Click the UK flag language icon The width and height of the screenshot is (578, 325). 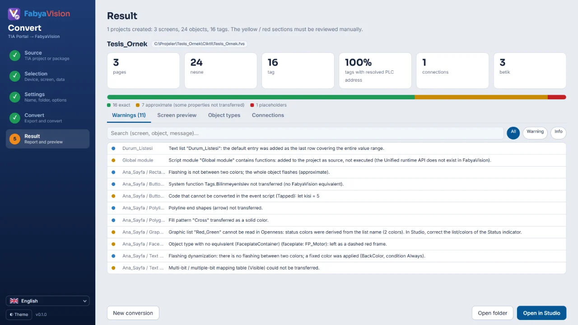click(x=14, y=301)
